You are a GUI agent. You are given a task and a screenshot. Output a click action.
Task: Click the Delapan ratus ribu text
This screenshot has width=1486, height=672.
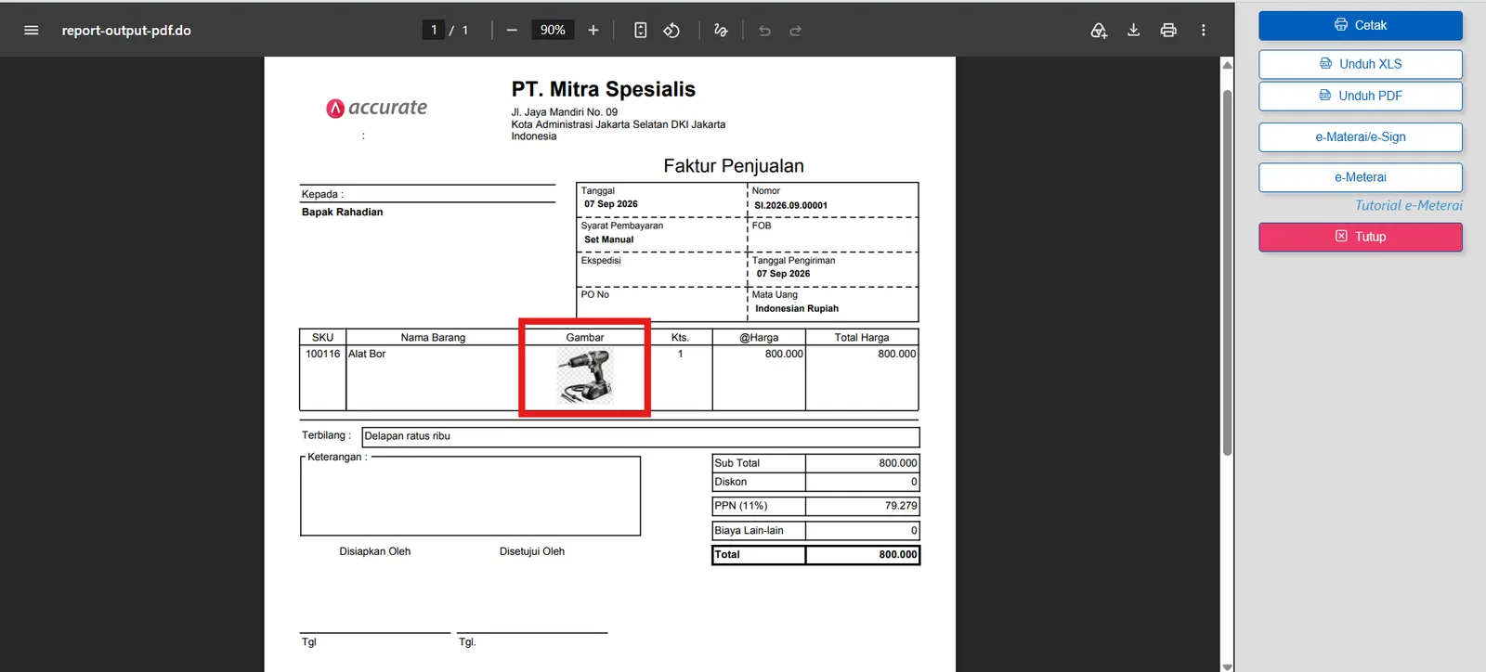[x=408, y=436]
